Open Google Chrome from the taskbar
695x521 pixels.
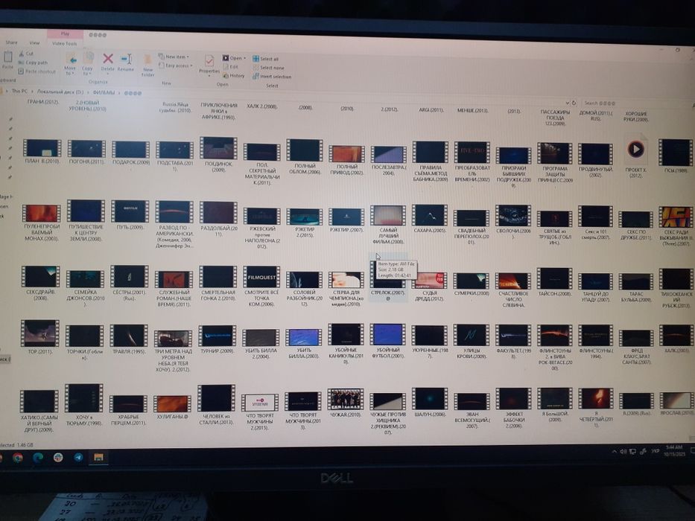tap(18, 458)
